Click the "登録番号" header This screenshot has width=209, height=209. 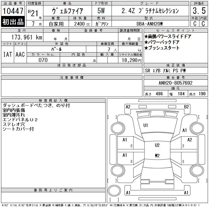click(x=94, y=31)
